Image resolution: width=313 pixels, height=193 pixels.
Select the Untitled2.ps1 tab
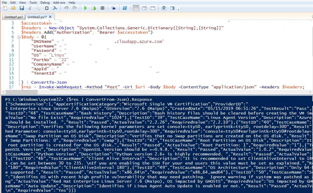[x=37, y=17]
